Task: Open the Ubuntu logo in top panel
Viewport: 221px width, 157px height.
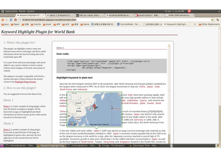Action: [3, 11]
